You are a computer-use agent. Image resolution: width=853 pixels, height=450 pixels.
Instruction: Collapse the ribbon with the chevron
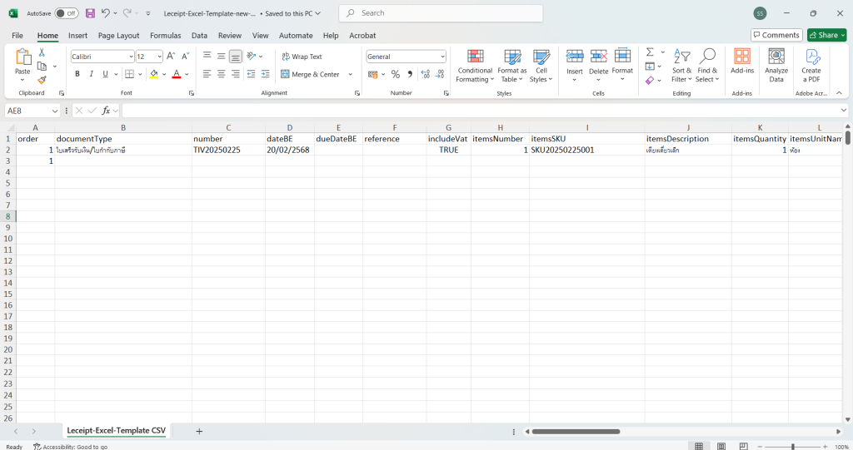pos(840,93)
